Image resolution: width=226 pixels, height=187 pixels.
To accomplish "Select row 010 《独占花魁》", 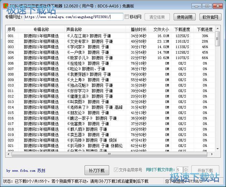I will click(x=110, y=85).
